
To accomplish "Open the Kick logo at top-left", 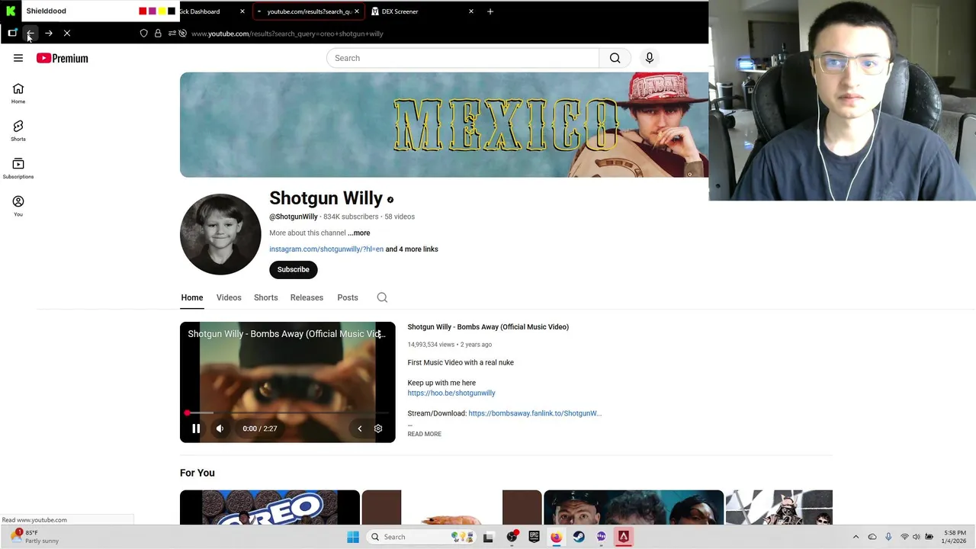I will point(11,11).
